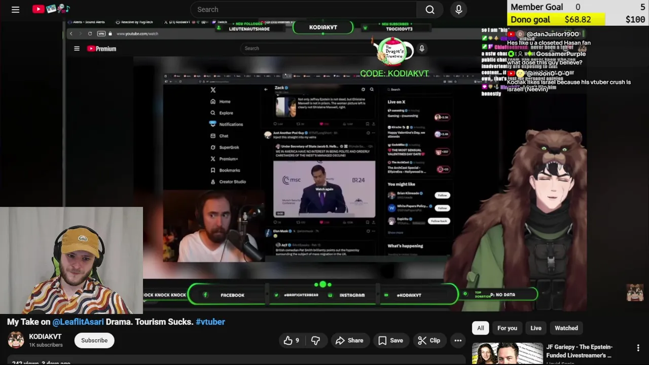Screen dimensions: 649x365
Task: Click the inner microphone icon in the stream
Action: click(x=421, y=48)
